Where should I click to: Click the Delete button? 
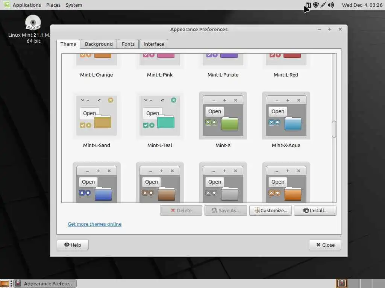(x=181, y=210)
